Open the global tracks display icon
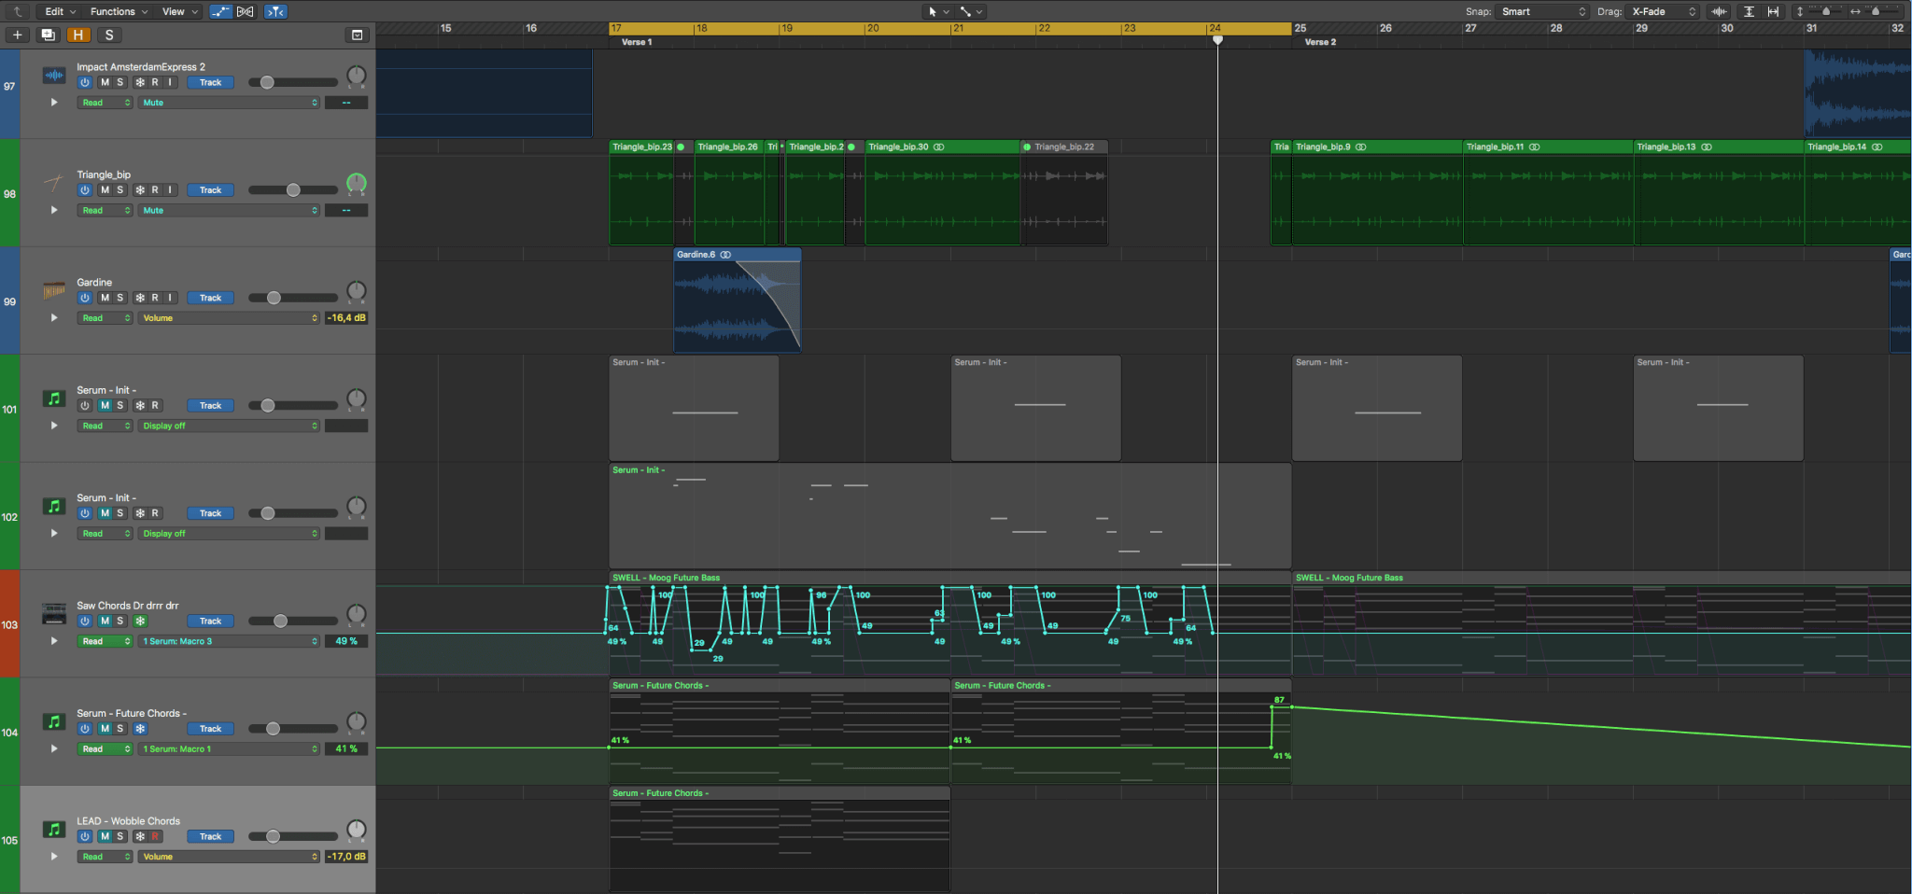The height and width of the screenshot is (894, 1912). [357, 35]
